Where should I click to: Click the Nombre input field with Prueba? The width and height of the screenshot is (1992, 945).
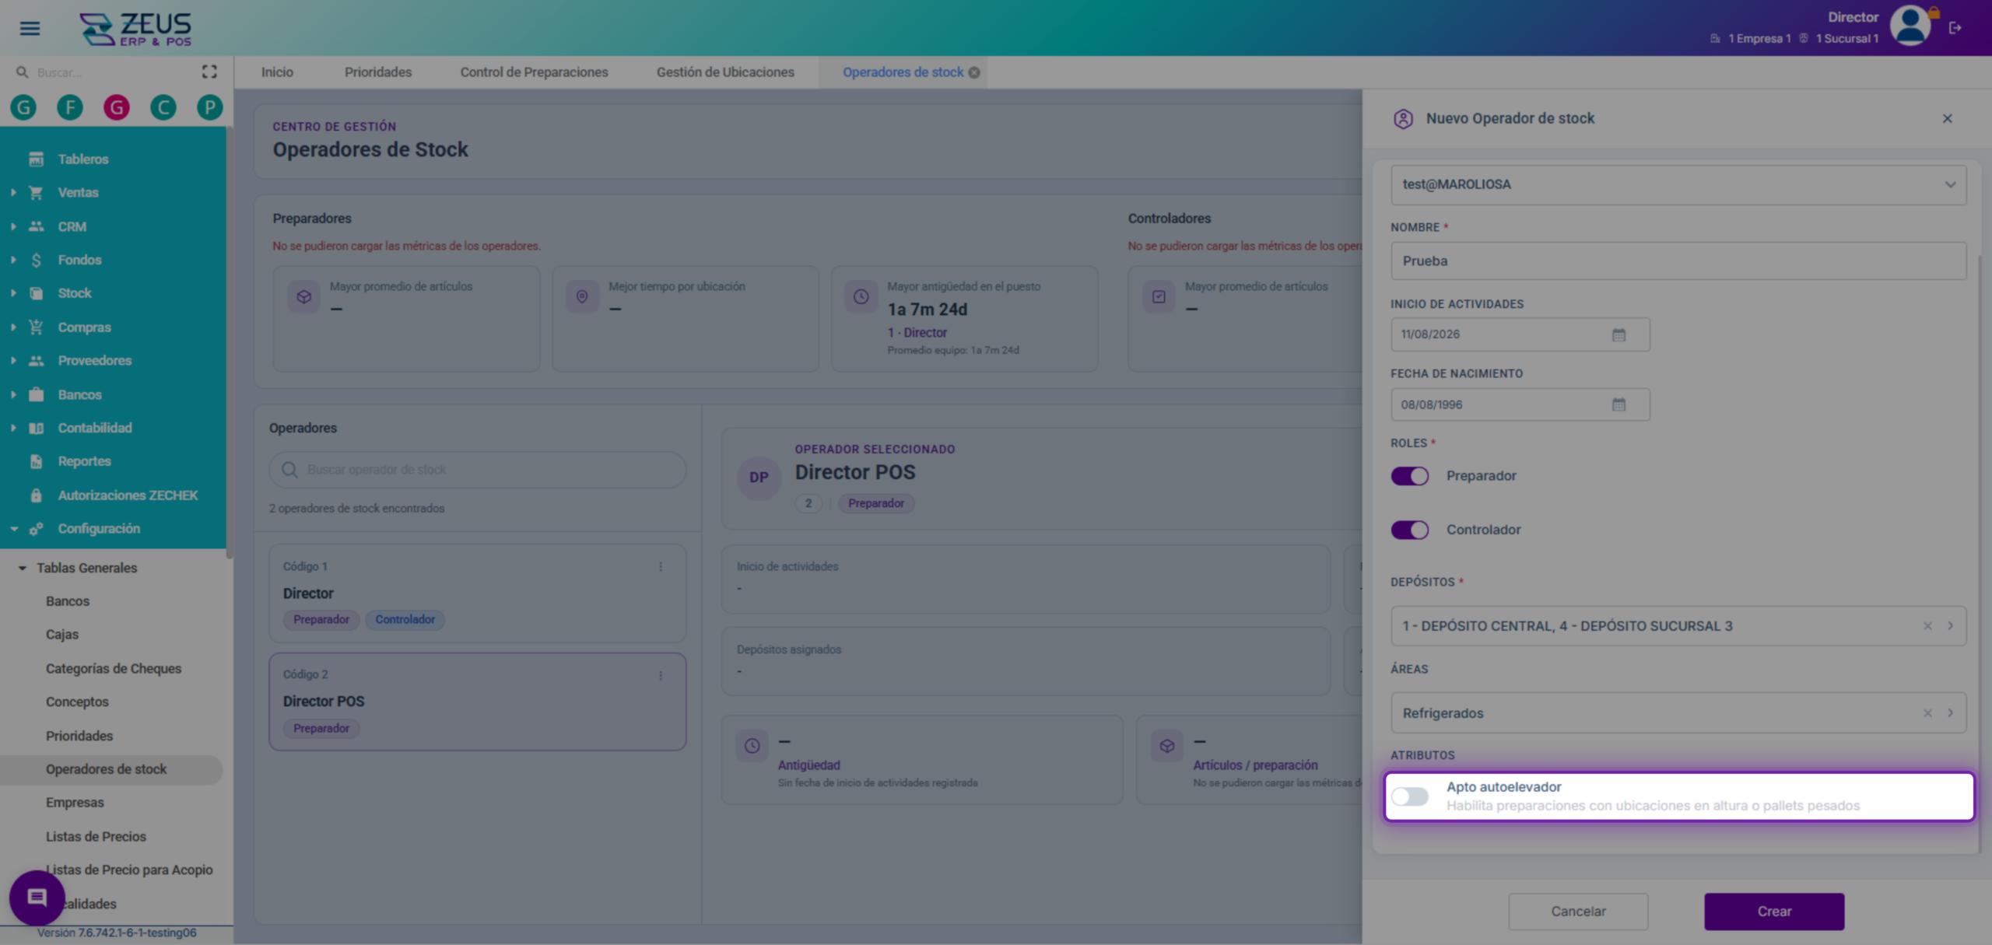[x=1678, y=261]
